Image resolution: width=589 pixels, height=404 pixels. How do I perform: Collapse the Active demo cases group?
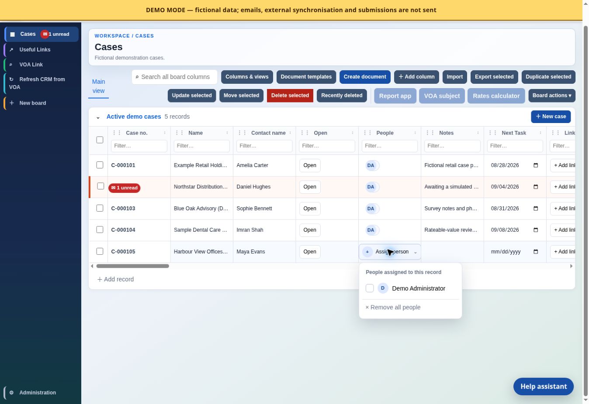98,117
